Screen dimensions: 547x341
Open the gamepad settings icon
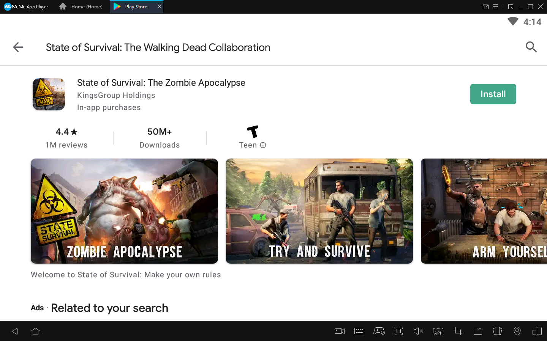click(379, 331)
